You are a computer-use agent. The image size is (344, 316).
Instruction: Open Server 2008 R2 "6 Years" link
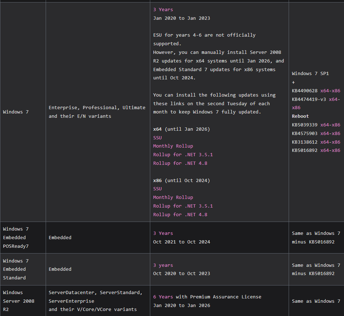163,297
